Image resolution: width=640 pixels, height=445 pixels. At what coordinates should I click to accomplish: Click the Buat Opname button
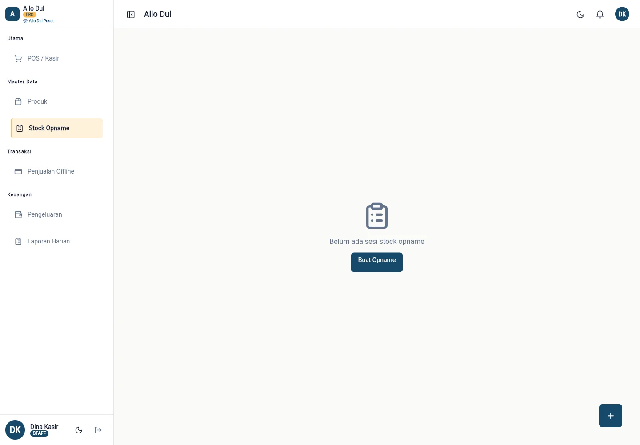377,262
